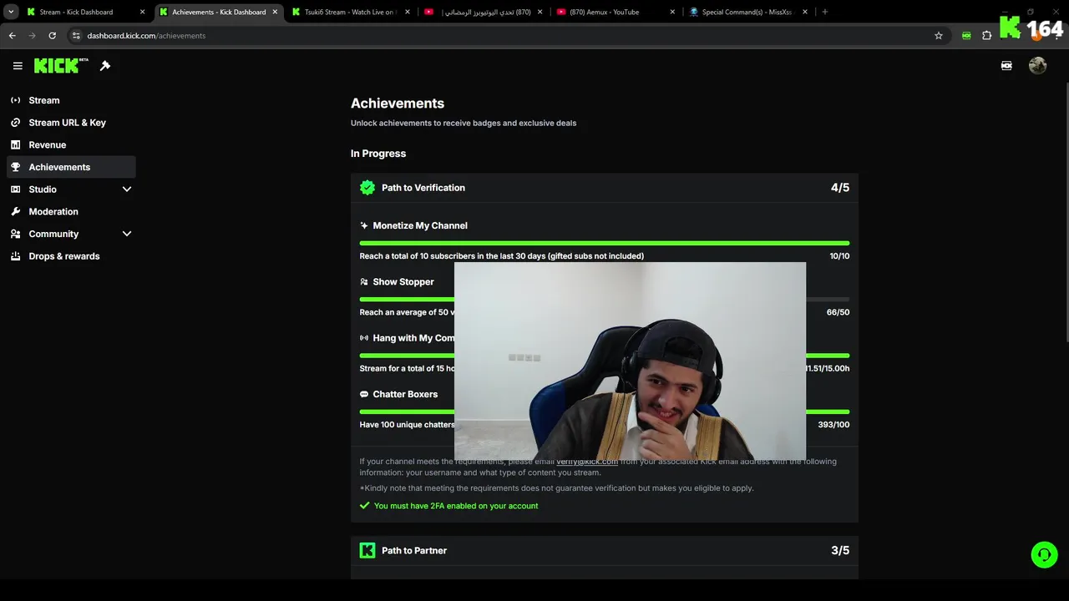
Task: Click the Community people icon
Action: tap(15, 234)
